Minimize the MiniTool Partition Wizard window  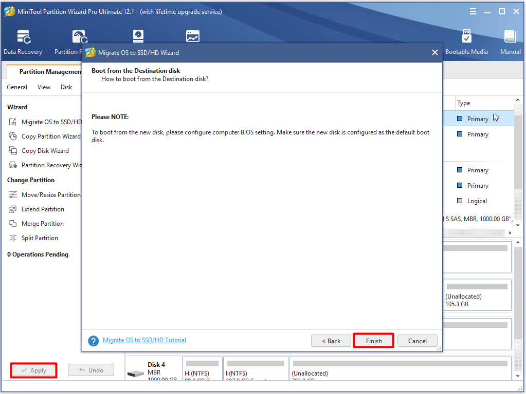click(487, 12)
